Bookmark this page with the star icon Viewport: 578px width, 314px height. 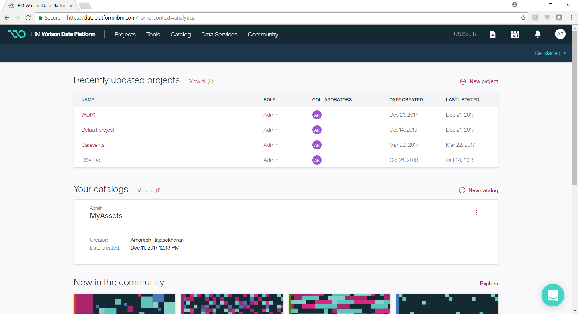pos(523,18)
